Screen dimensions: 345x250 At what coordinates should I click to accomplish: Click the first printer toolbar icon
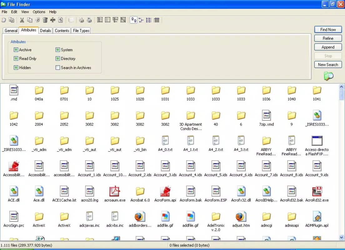(x=82, y=20)
